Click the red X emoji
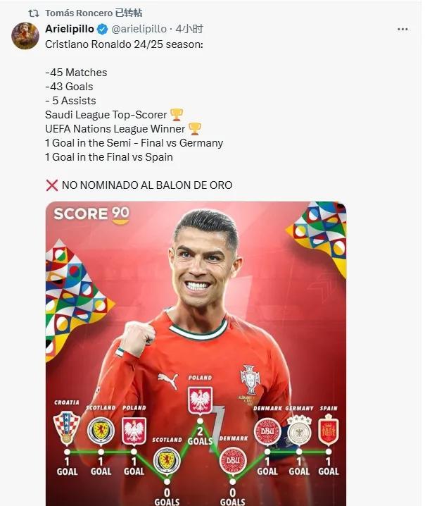Viewport: 425px width, 506px height. point(51,185)
